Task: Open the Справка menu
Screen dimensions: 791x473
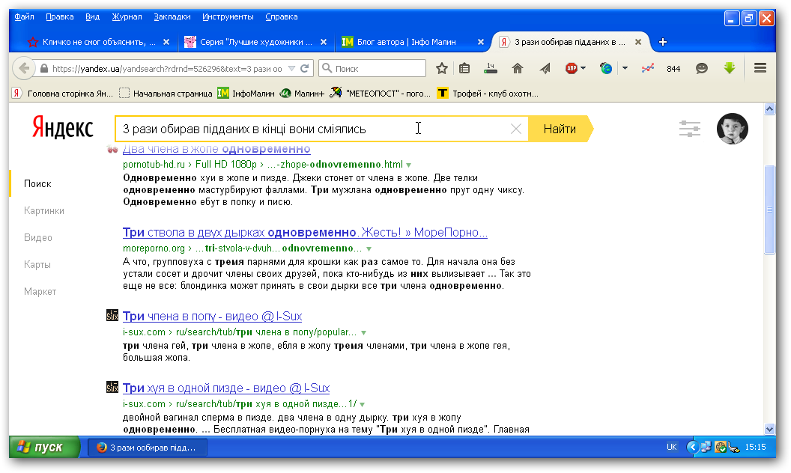Action: pos(282,16)
